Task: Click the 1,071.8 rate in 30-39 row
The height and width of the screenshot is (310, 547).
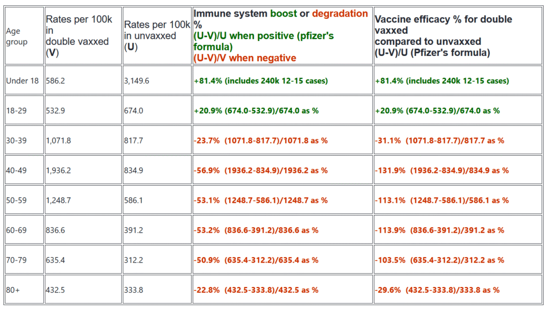Action: pos(83,140)
